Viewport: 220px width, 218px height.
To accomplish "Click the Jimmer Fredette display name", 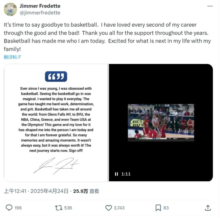I will [40, 6].
